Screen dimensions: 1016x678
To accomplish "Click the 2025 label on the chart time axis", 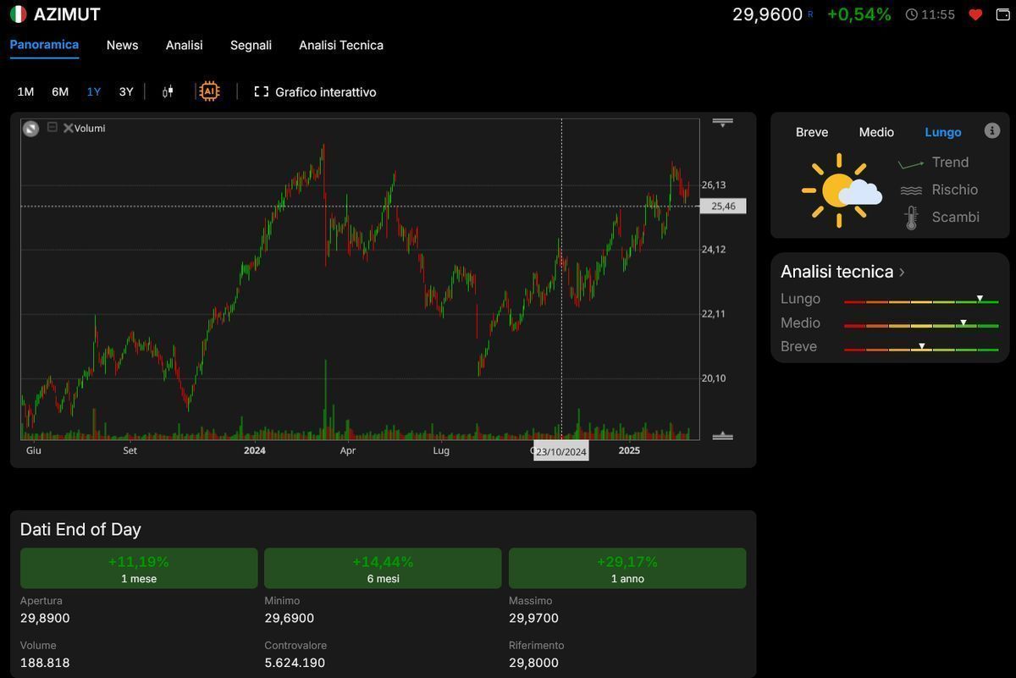I will coord(629,450).
